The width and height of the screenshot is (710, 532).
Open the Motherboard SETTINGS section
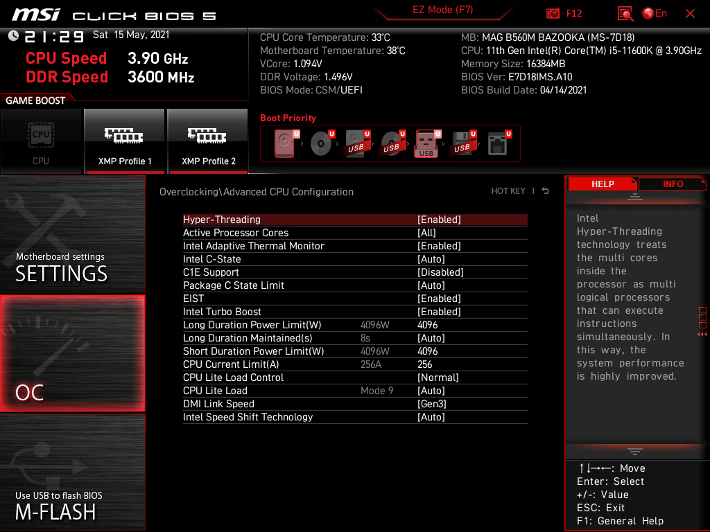pos(72,234)
